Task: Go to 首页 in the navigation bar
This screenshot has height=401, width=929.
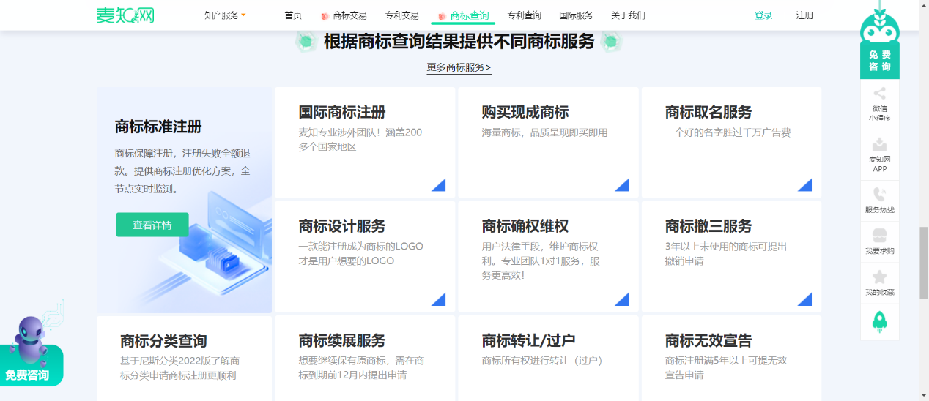Action: point(293,15)
